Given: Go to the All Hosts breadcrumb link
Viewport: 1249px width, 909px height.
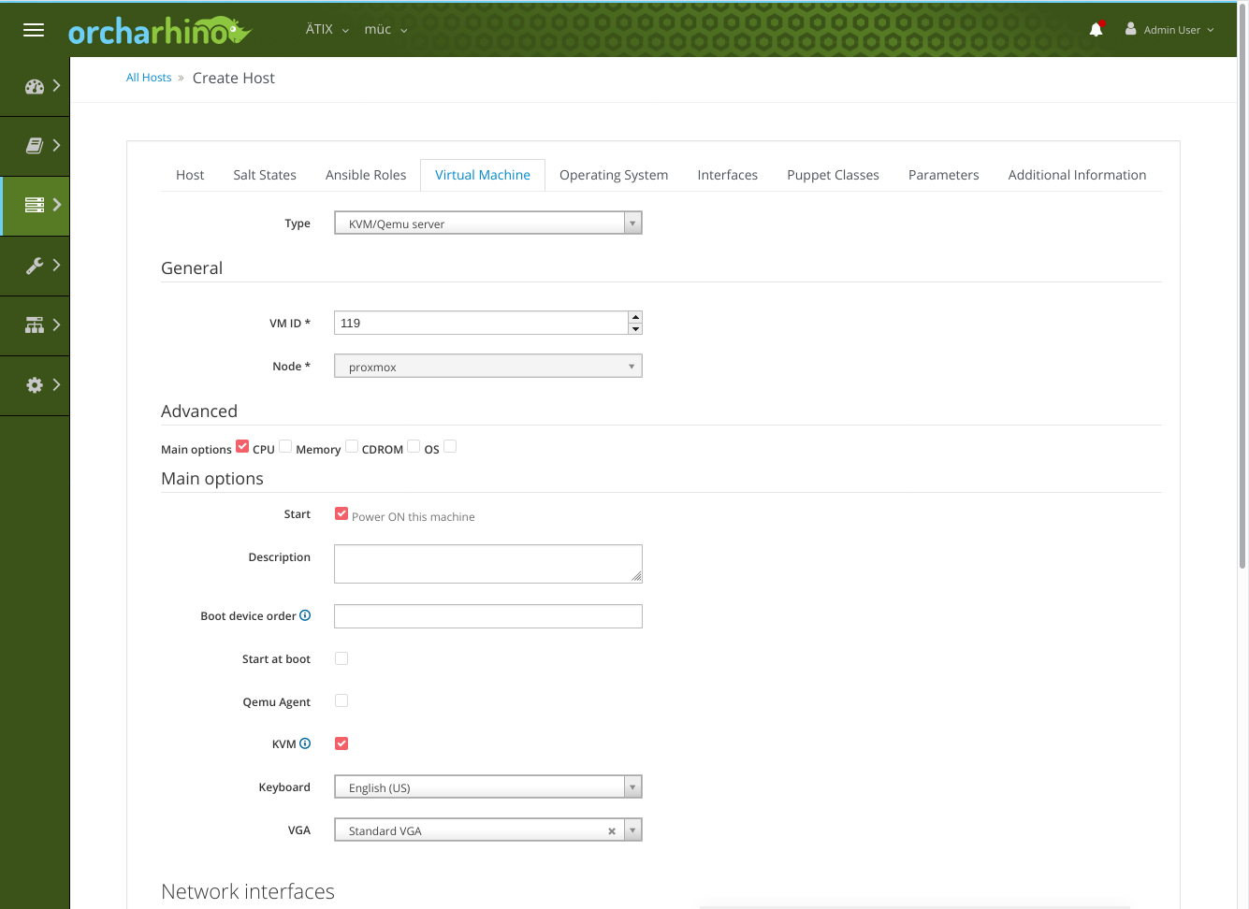Looking at the screenshot, I should coord(149,78).
